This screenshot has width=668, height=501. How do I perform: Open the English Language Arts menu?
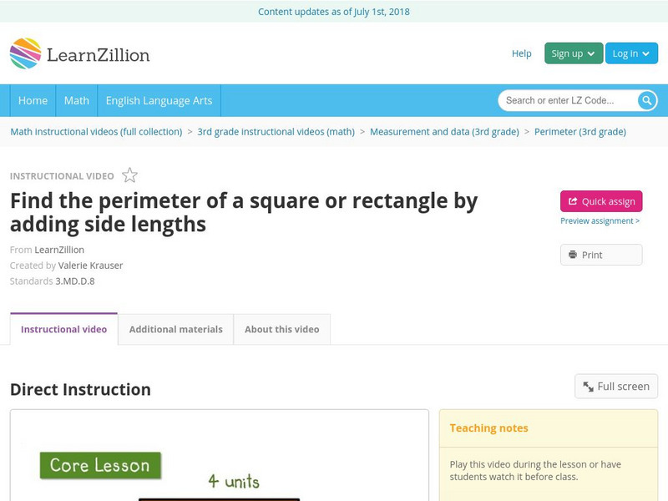(161, 99)
